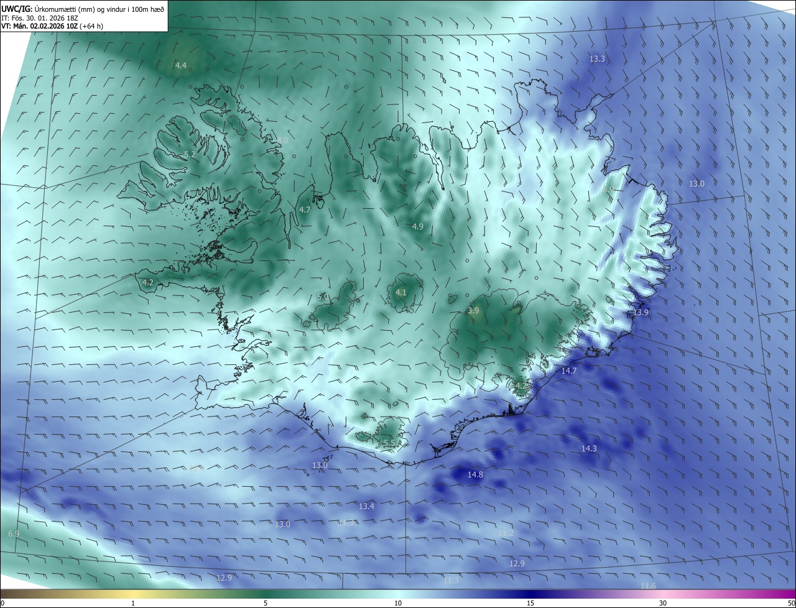Click the 4.4 value label on the map

[180, 65]
